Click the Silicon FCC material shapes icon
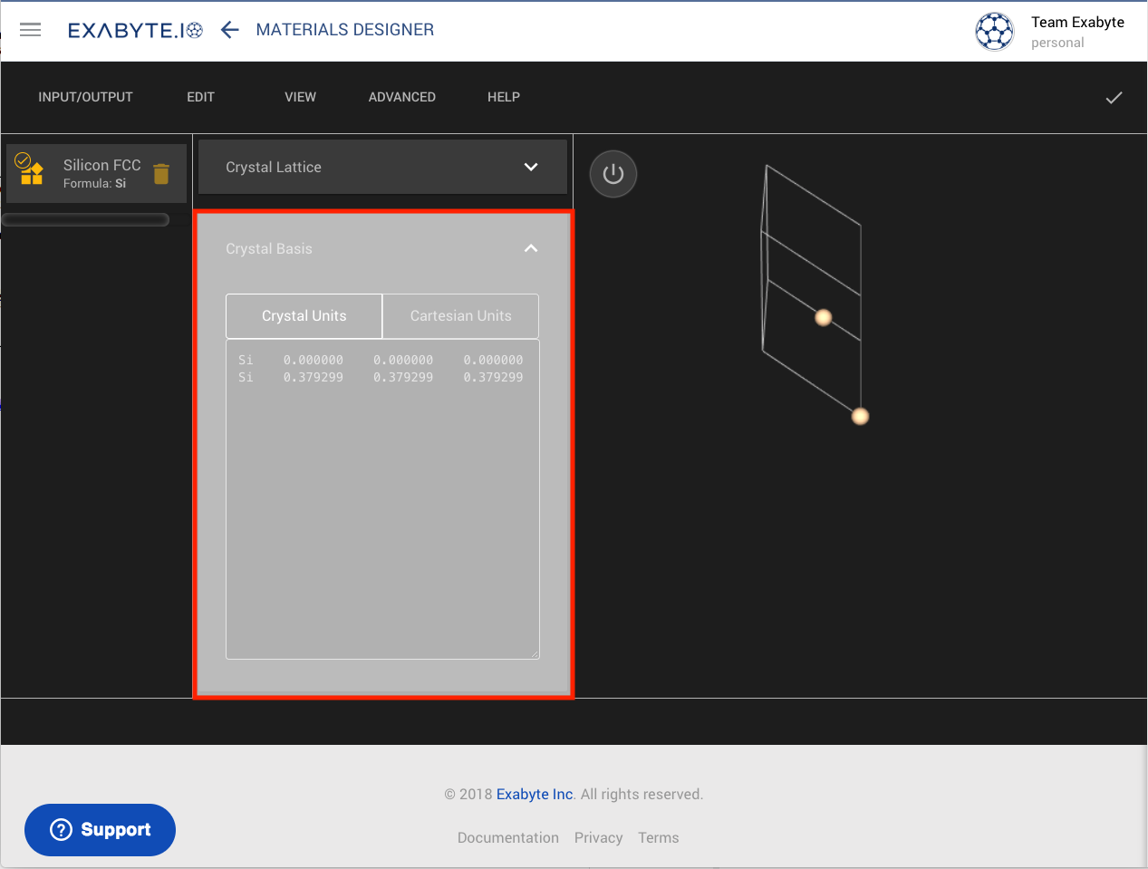 [x=32, y=170]
